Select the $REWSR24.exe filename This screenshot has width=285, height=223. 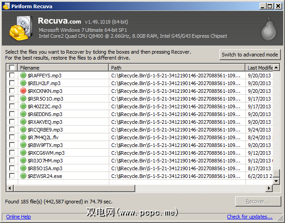point(45,176)
